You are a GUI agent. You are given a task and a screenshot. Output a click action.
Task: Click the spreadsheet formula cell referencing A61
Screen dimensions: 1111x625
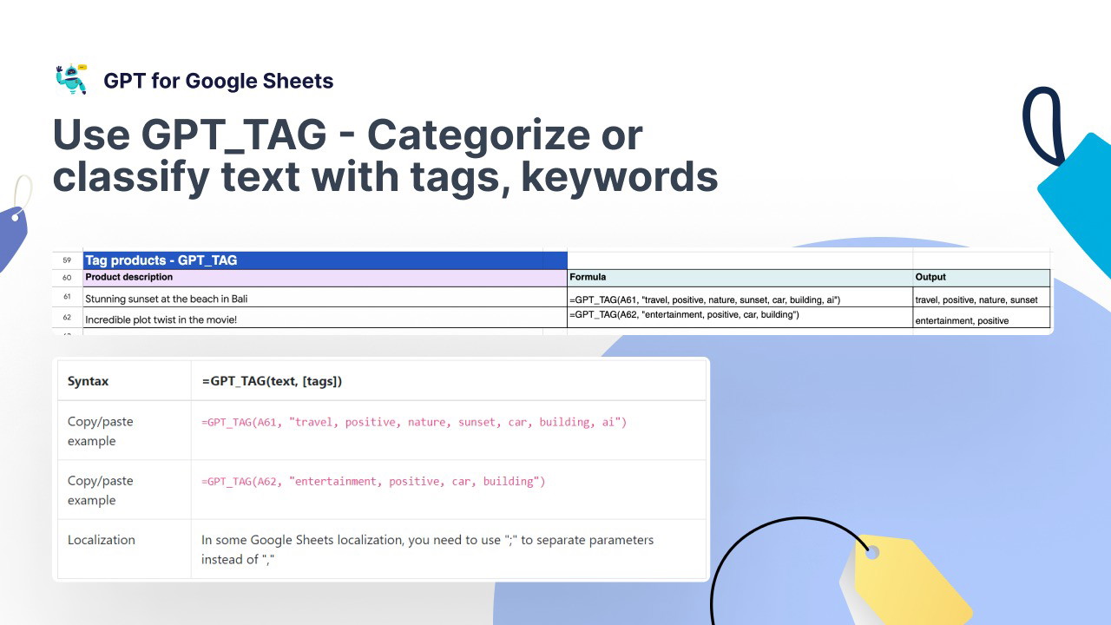pos(705,299)
